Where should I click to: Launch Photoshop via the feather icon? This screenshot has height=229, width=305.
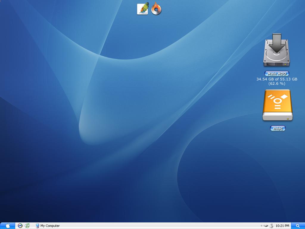pyautogui.click(x=142, y=9)
